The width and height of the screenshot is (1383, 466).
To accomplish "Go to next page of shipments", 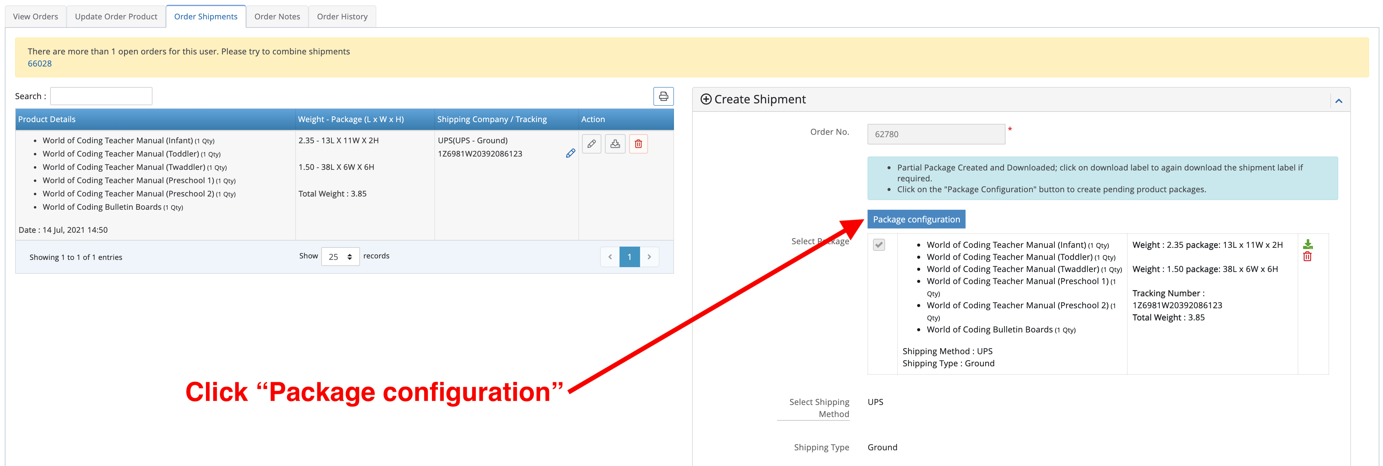I will coord(649,257).
